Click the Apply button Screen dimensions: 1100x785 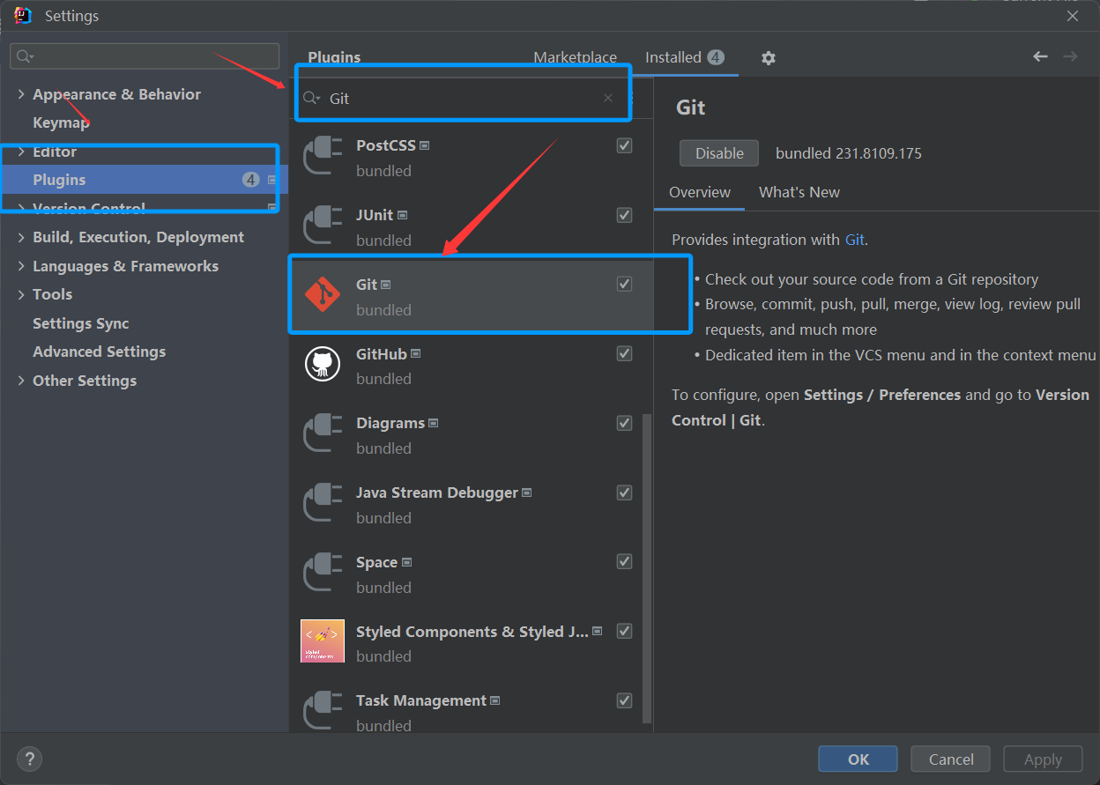1044,759
